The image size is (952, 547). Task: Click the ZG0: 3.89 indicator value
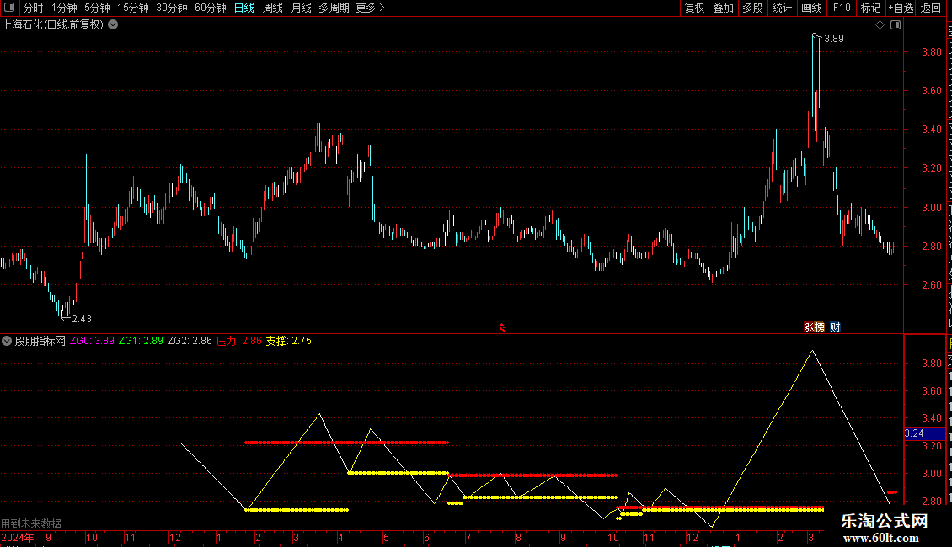tap(93, 341)
